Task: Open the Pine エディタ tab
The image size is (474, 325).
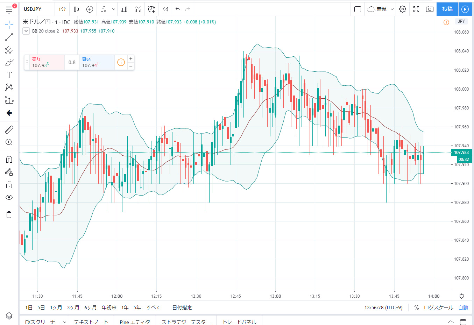Action: tap(135, 322)
